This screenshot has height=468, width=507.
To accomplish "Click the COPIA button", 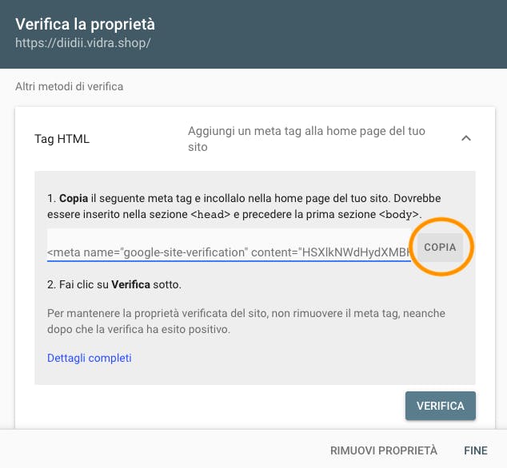I will pos(440,248).
